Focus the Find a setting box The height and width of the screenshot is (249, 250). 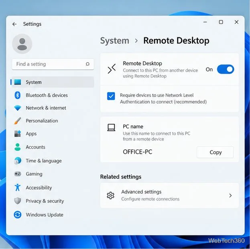(x=53, y=64)
